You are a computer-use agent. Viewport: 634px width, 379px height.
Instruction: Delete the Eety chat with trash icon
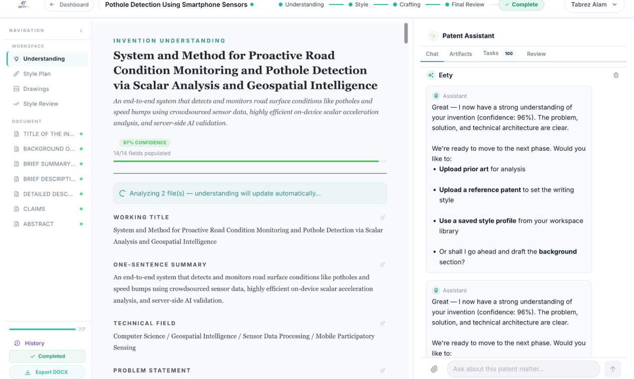coord(616,75)
